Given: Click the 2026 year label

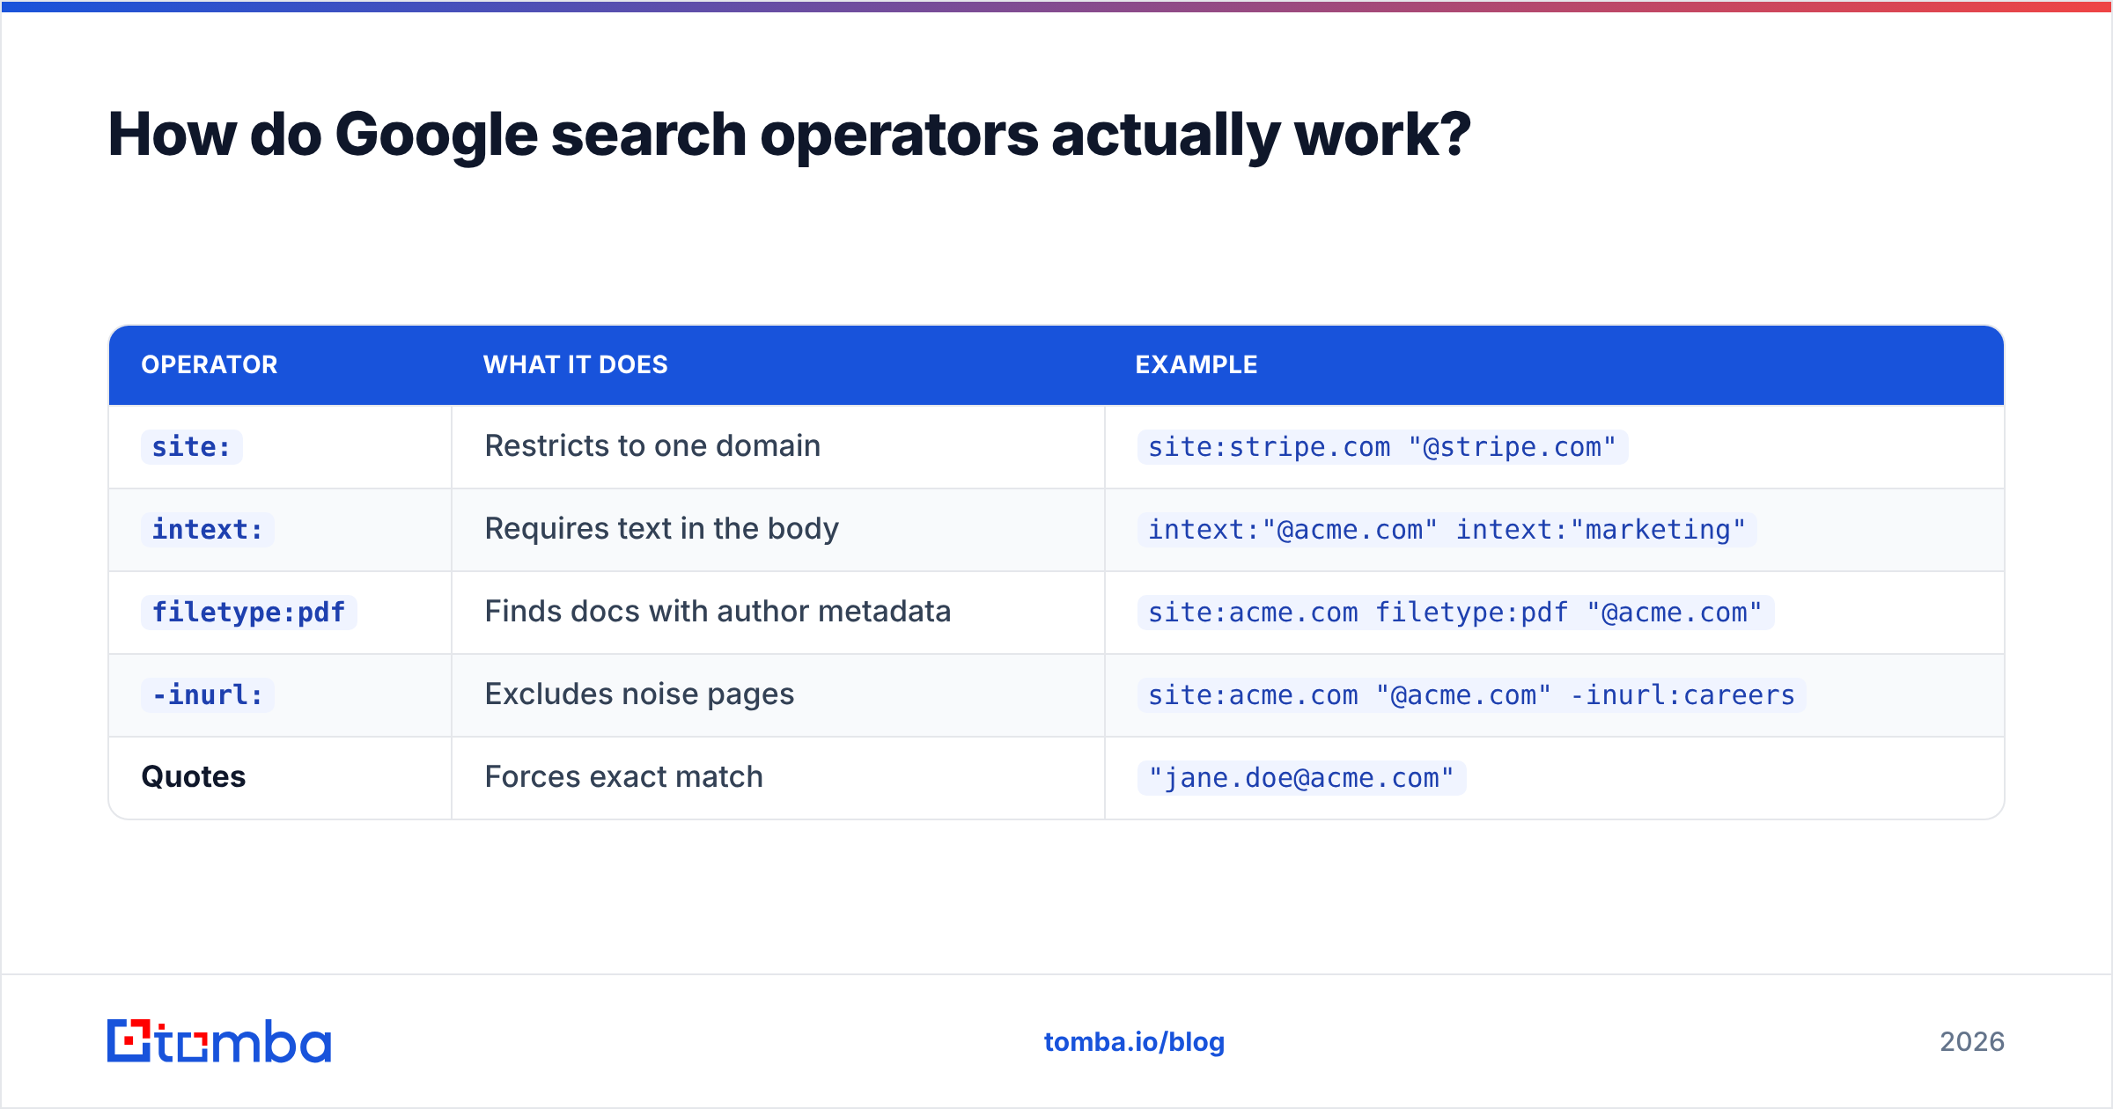Looking at the screenshot, I should (x=1972, y=1042).
